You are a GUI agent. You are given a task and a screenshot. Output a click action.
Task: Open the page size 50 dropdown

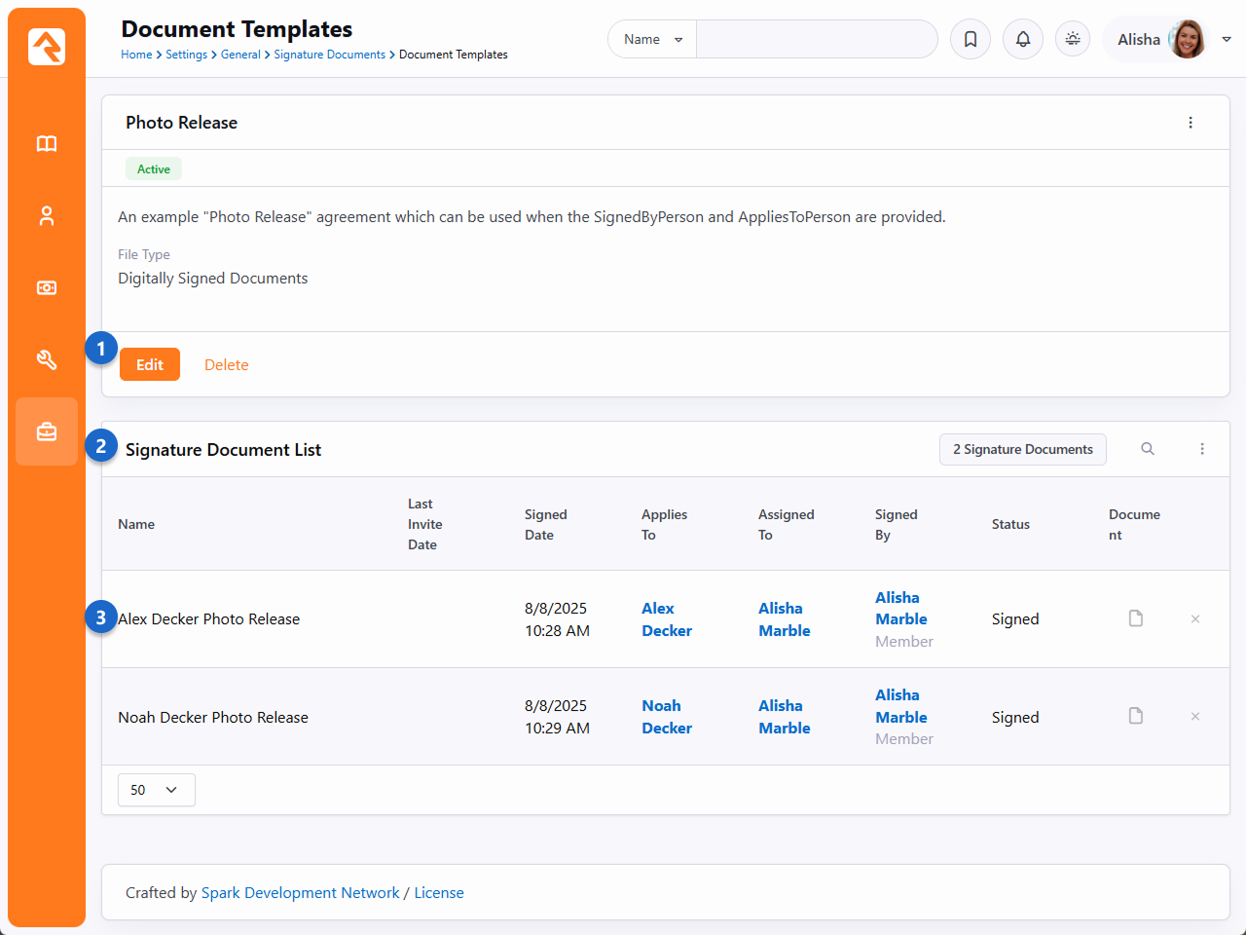tap(156, 790)
